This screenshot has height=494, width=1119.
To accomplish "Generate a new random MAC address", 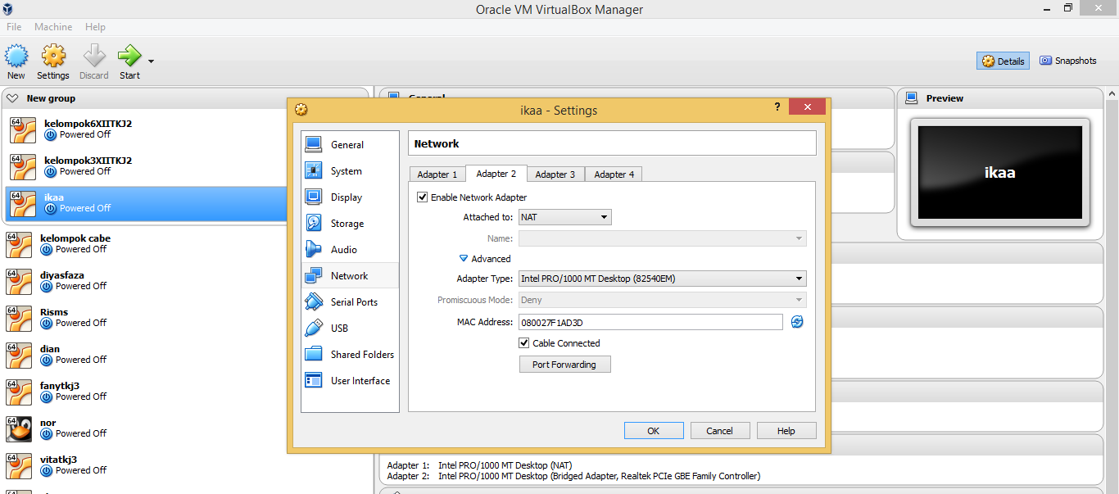I will [x=797, y=322].
